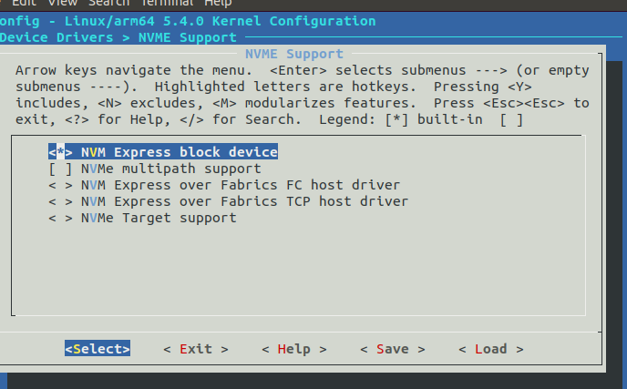Select the NVMe multipath support label text
The height and width of the screenshot is (389, 627).
[170, 169]
